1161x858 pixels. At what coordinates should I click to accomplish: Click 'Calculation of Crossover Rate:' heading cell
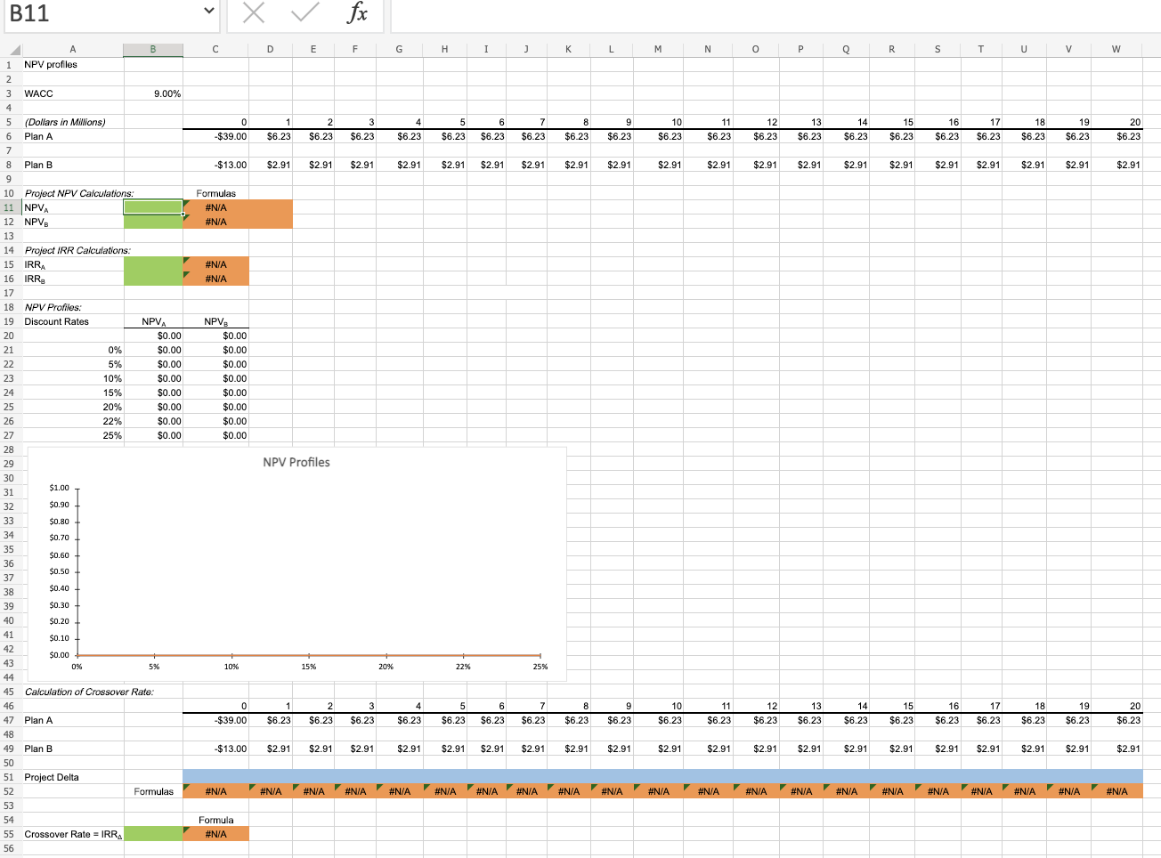89,692
